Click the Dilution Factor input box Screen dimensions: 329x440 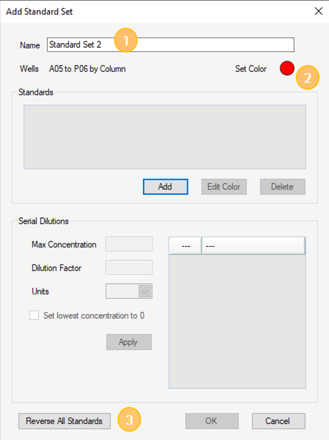coord(129,268)
